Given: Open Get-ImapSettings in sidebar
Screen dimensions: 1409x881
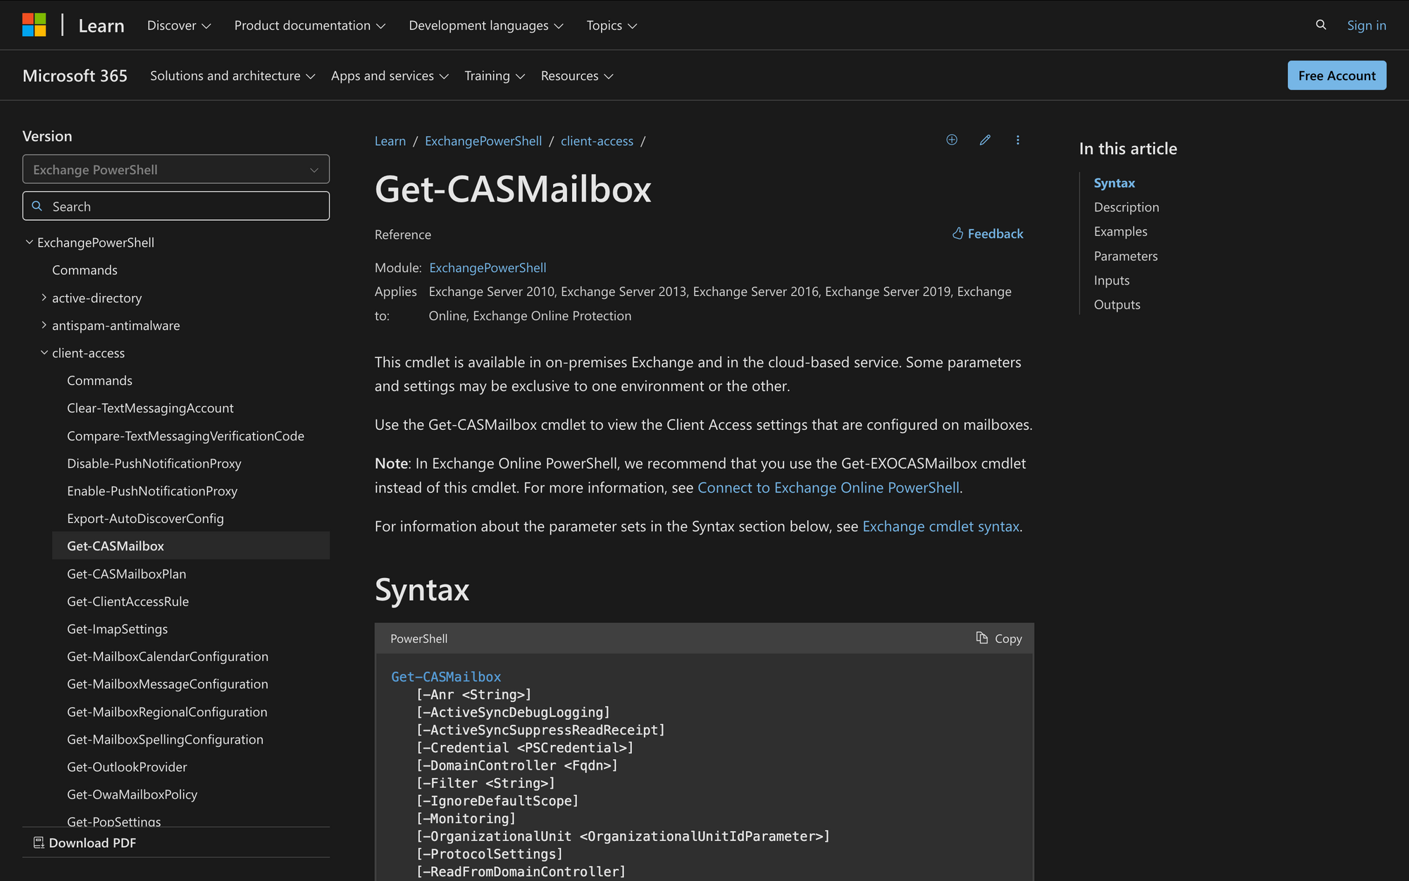Looking at the screenshot, I should click(117, 629).
